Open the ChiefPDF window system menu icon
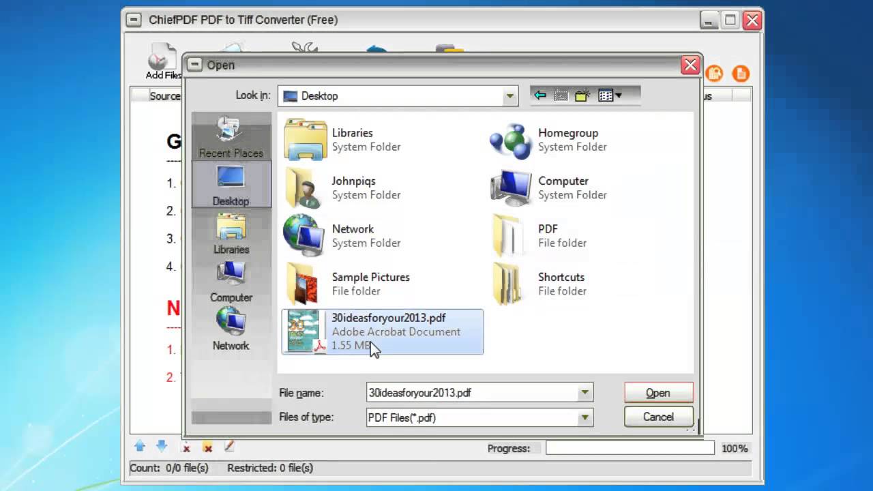Image resolution: width=873 pixels, height=491 pixels. coord(134,20)
